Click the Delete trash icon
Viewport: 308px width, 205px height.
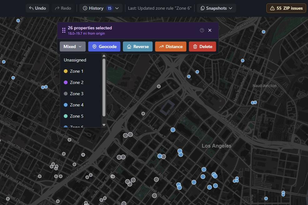tap(195, 46)
